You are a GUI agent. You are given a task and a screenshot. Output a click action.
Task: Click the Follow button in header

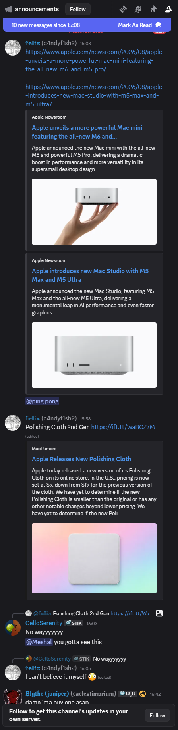77,9
